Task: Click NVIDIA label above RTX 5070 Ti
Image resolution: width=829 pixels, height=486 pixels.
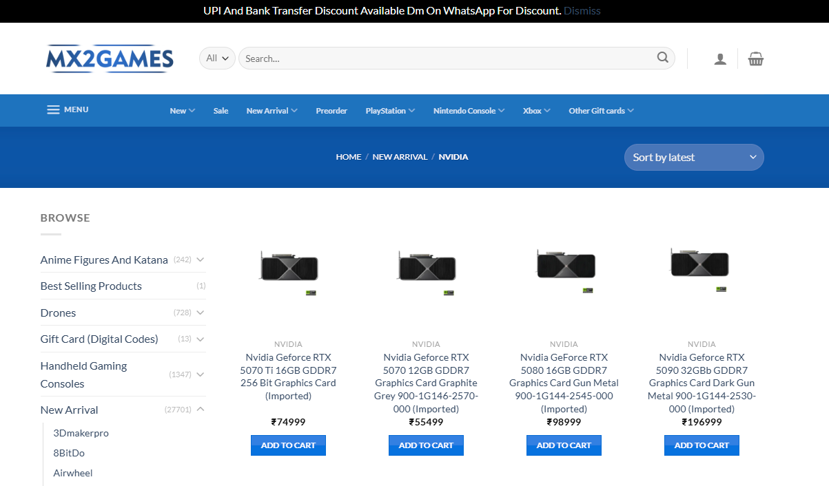Action: point(288,344)
